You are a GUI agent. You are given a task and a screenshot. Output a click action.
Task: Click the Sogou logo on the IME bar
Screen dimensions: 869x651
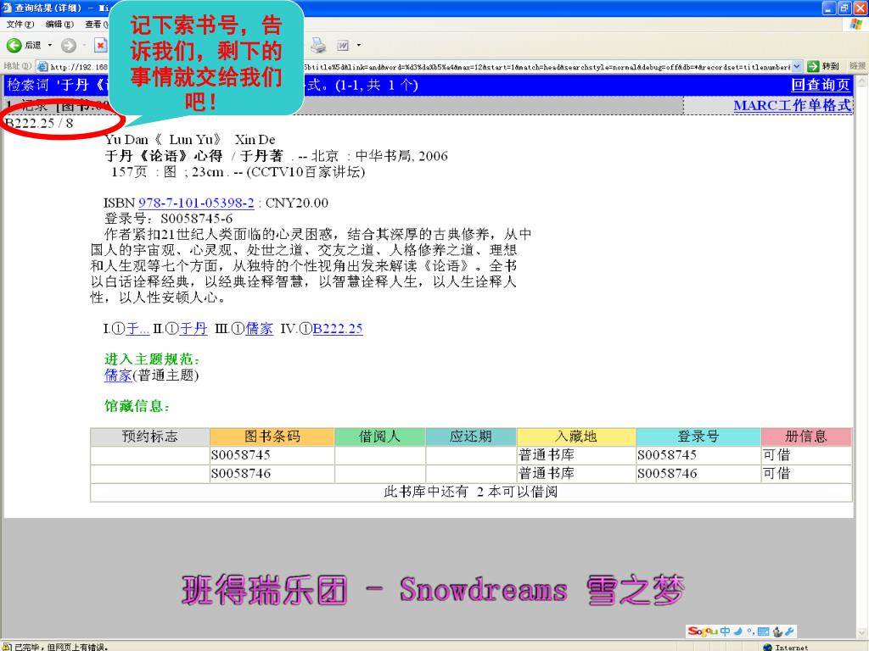click(x=703, y=631)
